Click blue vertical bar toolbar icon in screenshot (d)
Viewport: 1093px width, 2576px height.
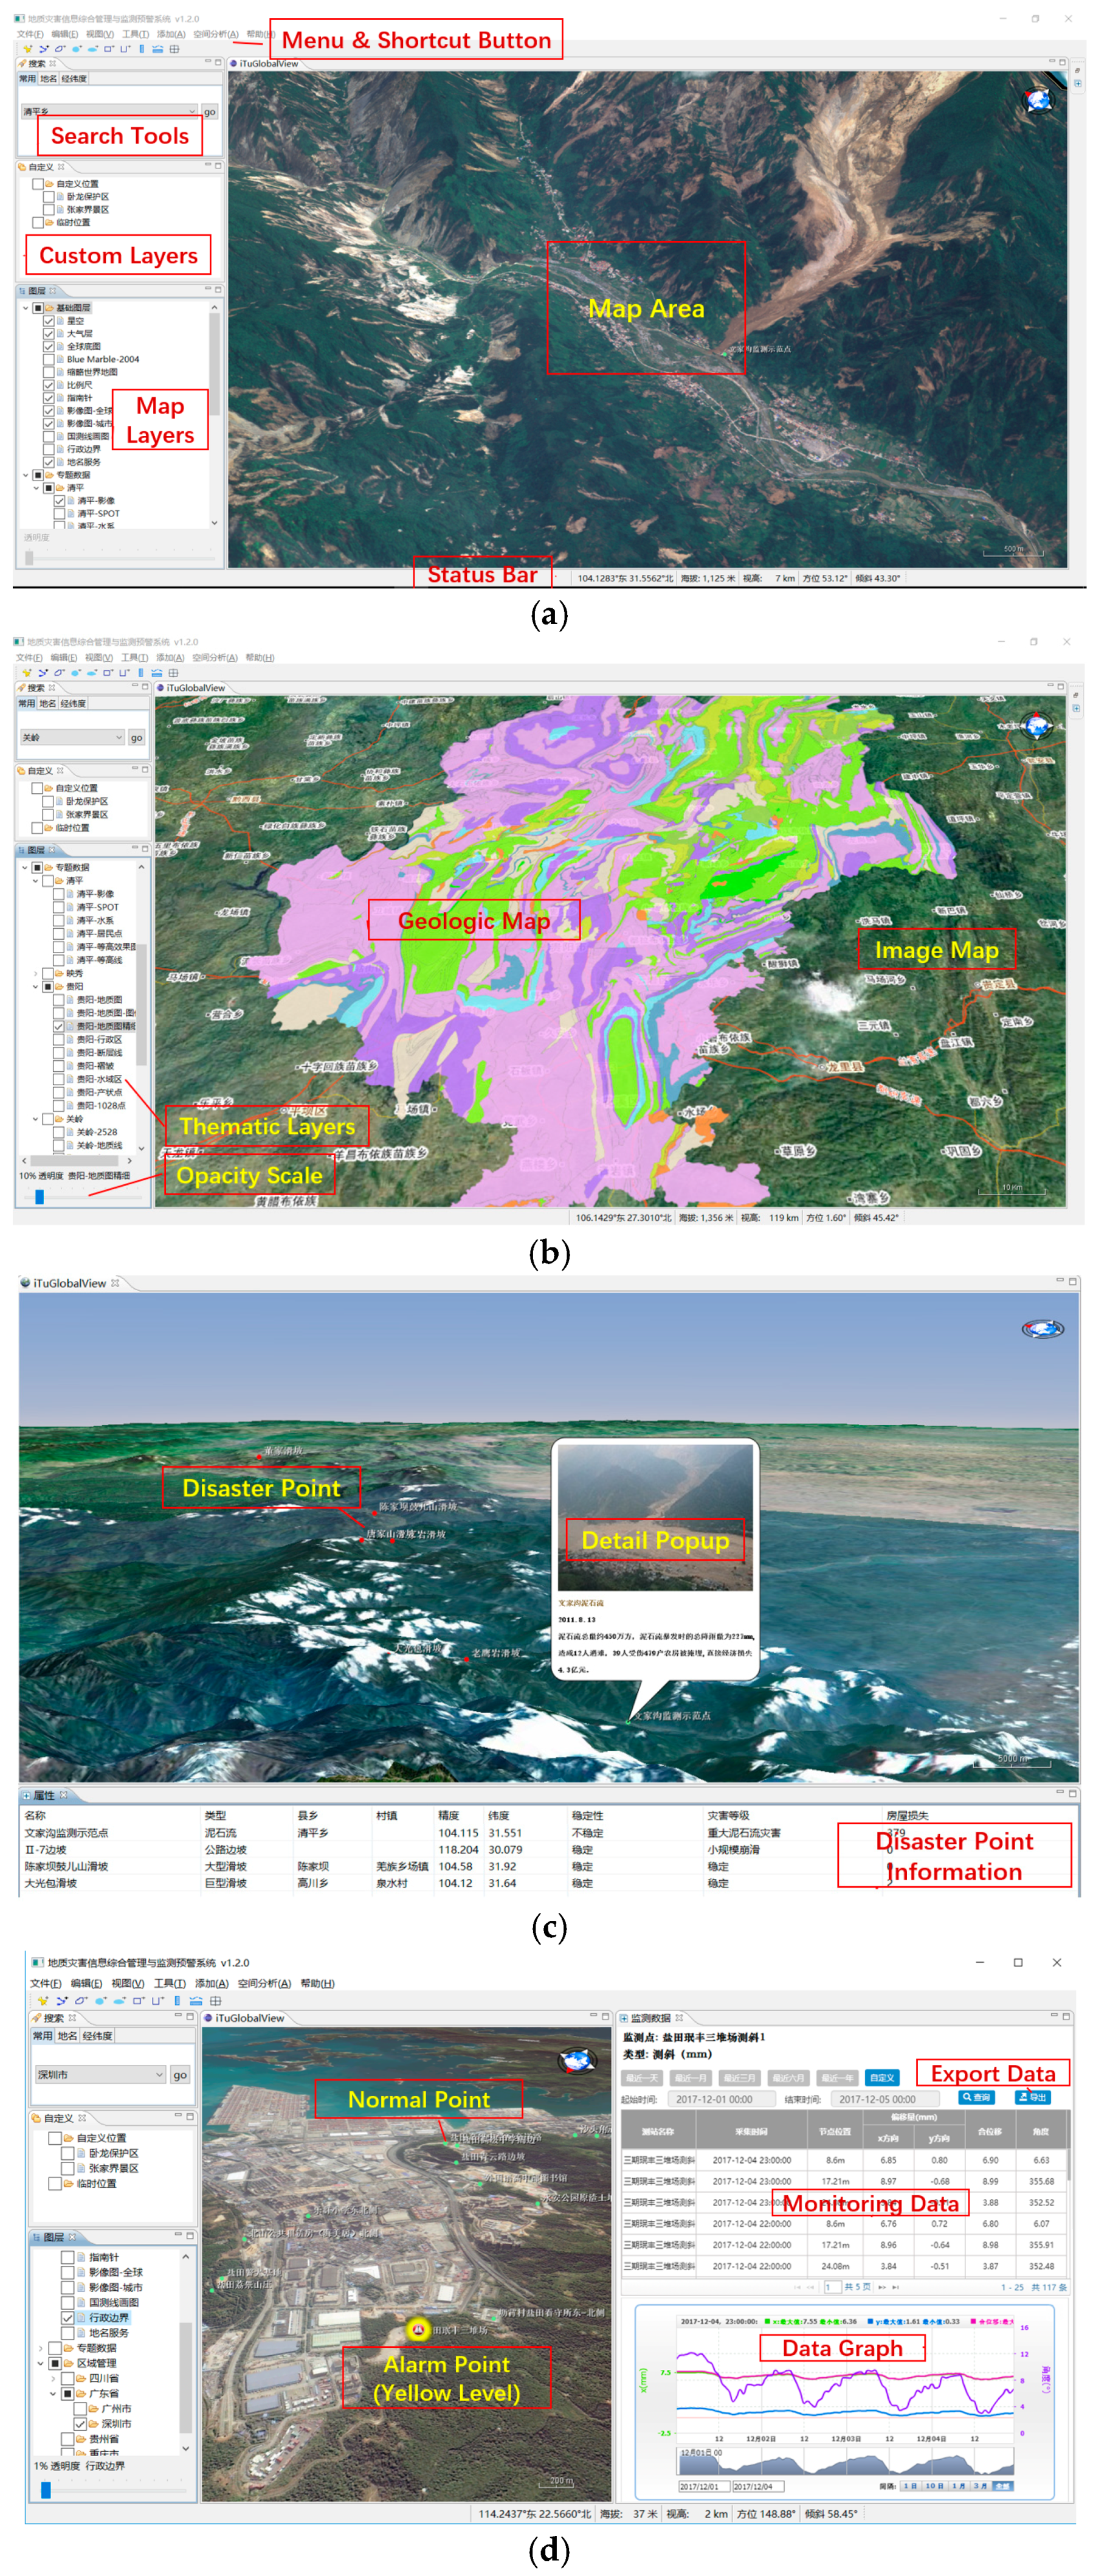click(x=177, y=2000)
